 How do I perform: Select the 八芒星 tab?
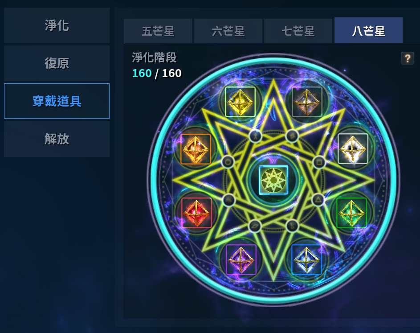(x=369, y=30)
